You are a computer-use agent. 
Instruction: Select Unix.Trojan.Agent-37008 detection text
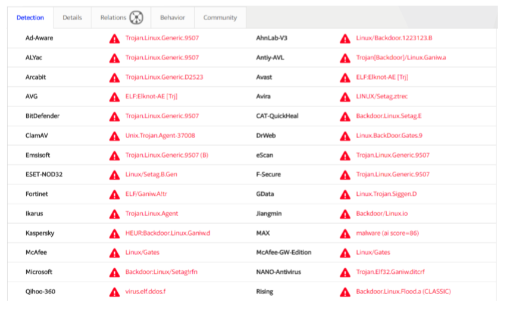coord(161,136)
